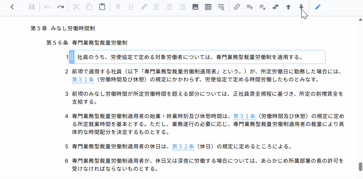Open the search-in-document icon

click(221, 7)
